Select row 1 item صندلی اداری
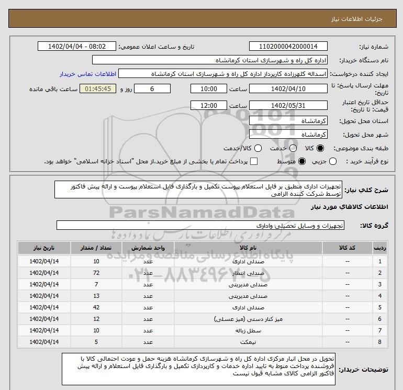This screenshot has width=403, height=390. 248,261
